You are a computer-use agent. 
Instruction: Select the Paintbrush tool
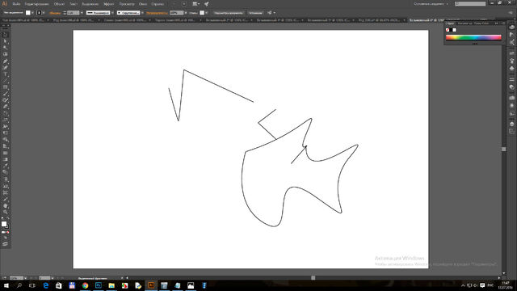point(6,94)
